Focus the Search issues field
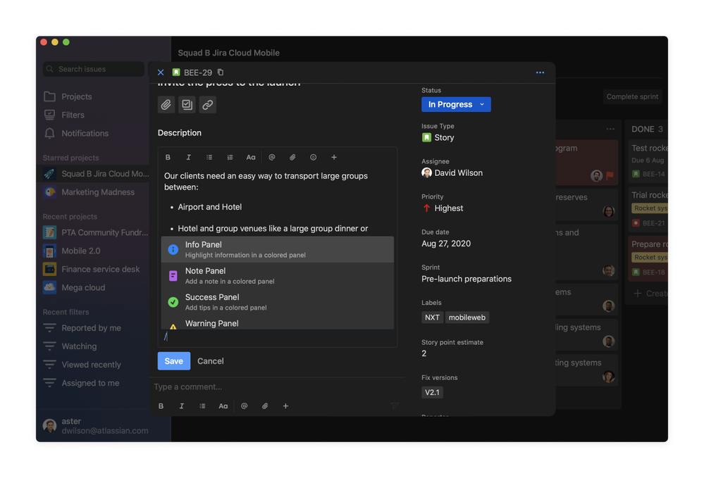The width and height of the screenshot is (704, 478). point(94,69)
